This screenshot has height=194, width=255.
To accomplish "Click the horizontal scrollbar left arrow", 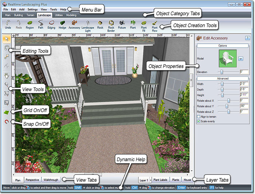I will [13, 175].
